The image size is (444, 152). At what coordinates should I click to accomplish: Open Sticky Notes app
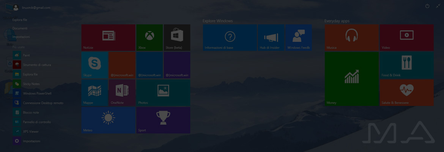tap(26, 84)
